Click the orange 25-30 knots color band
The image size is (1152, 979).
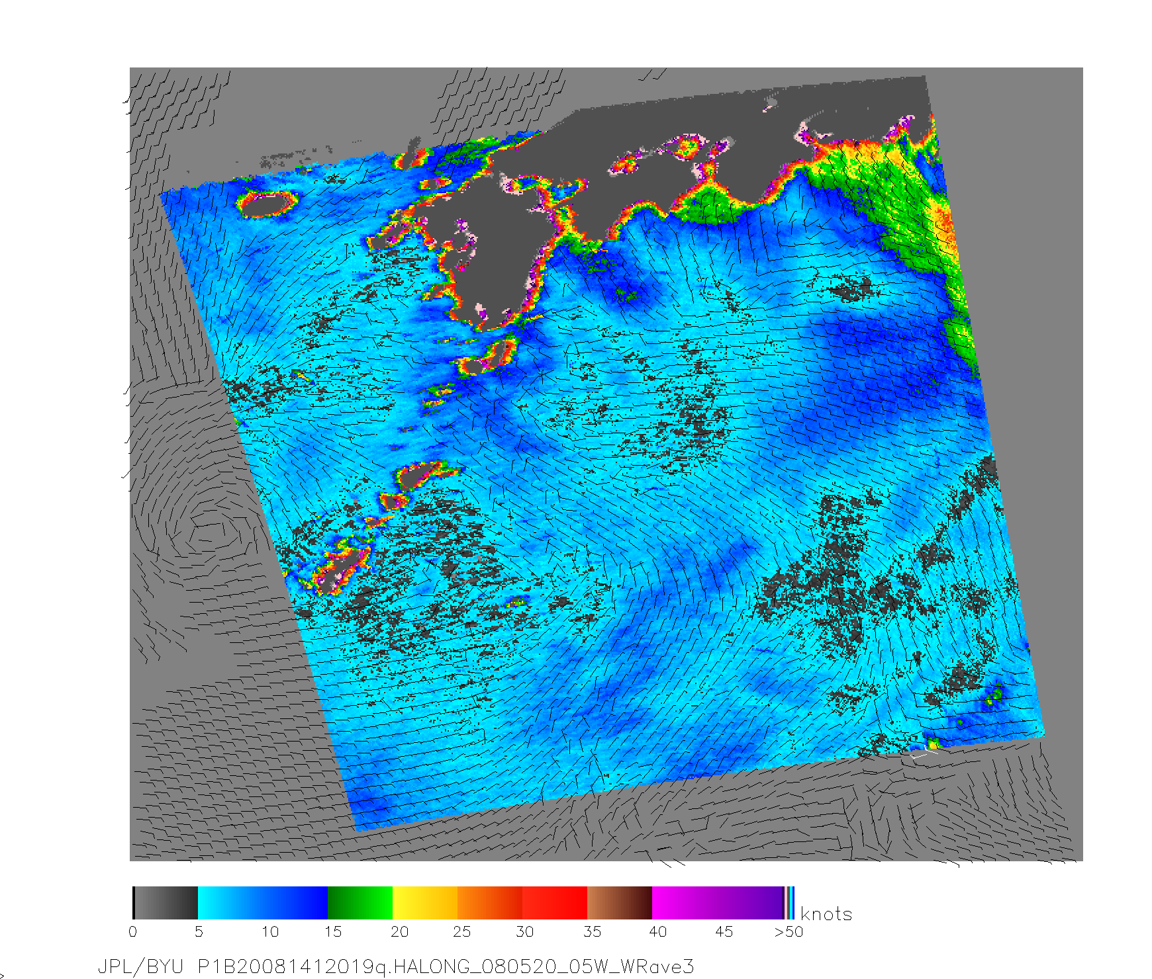490,903
